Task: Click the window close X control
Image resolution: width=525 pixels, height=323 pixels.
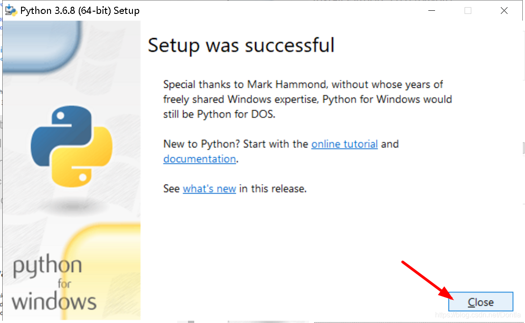Action: click(504, 10)
